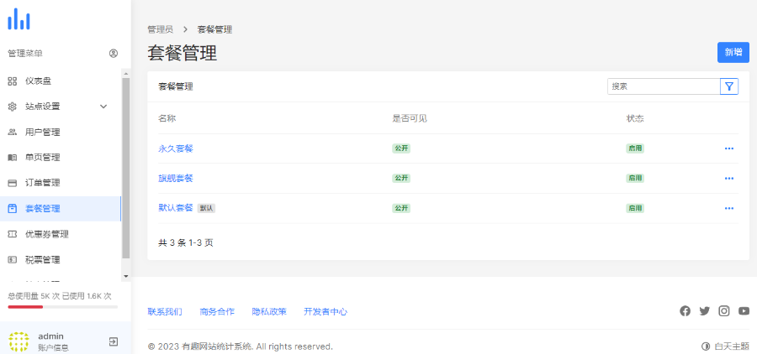757x354 pixels.
Task: Click the 税票管理 receipt icon
Action: point(13,260)
